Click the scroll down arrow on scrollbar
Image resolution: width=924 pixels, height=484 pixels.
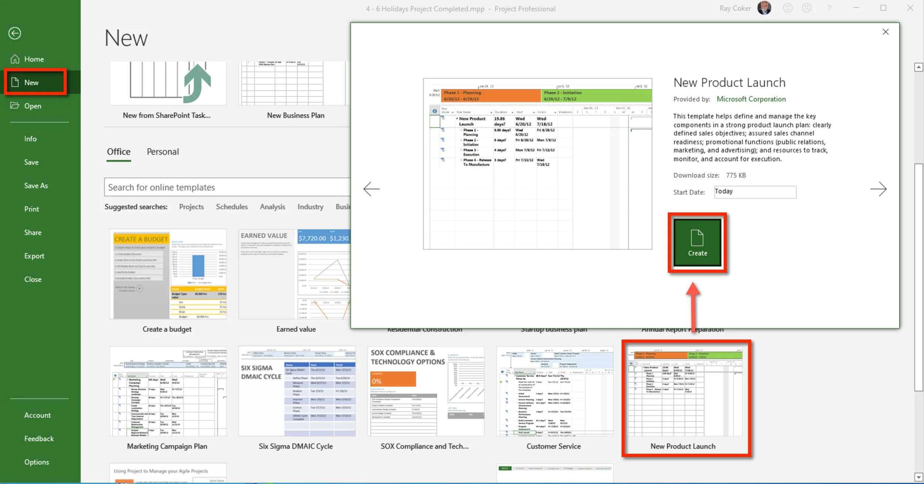918,477
